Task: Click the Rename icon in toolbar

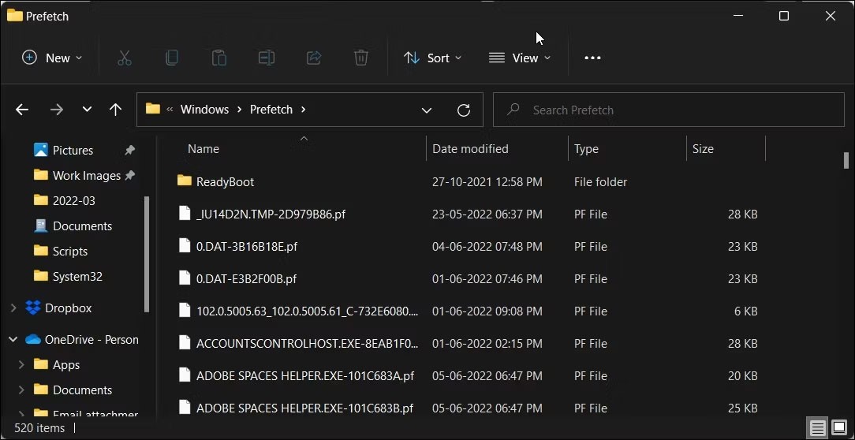Action: pos(266,58)
